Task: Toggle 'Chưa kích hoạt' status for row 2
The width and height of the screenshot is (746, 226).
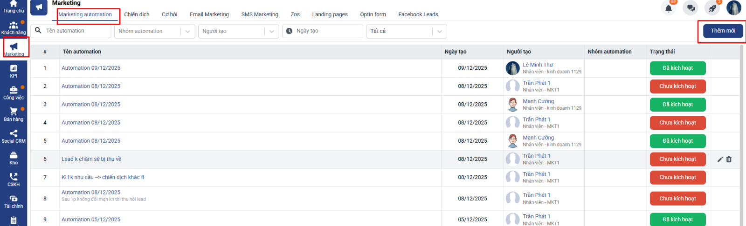Action: [x=677, y=86]
